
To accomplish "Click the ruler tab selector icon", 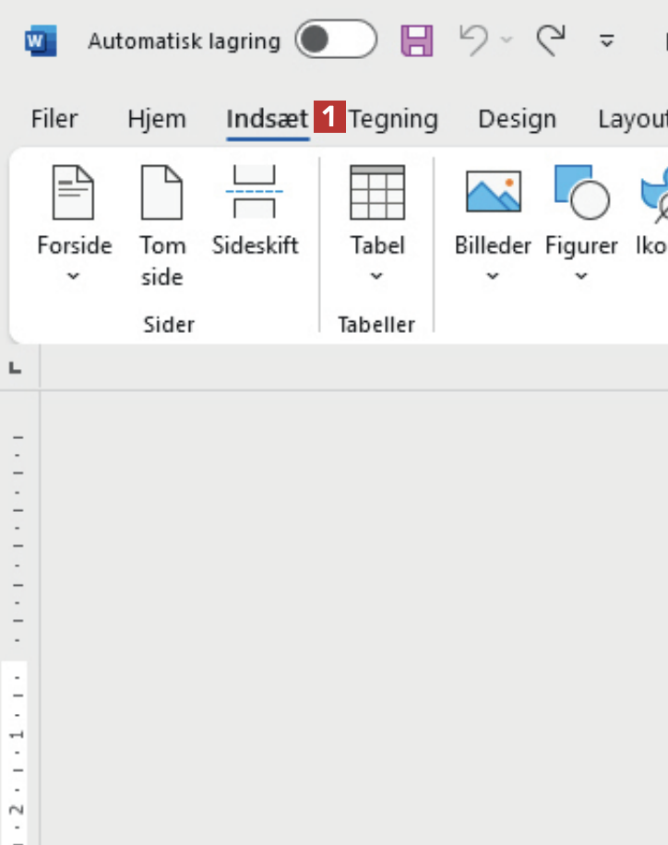I will (16, 368).
